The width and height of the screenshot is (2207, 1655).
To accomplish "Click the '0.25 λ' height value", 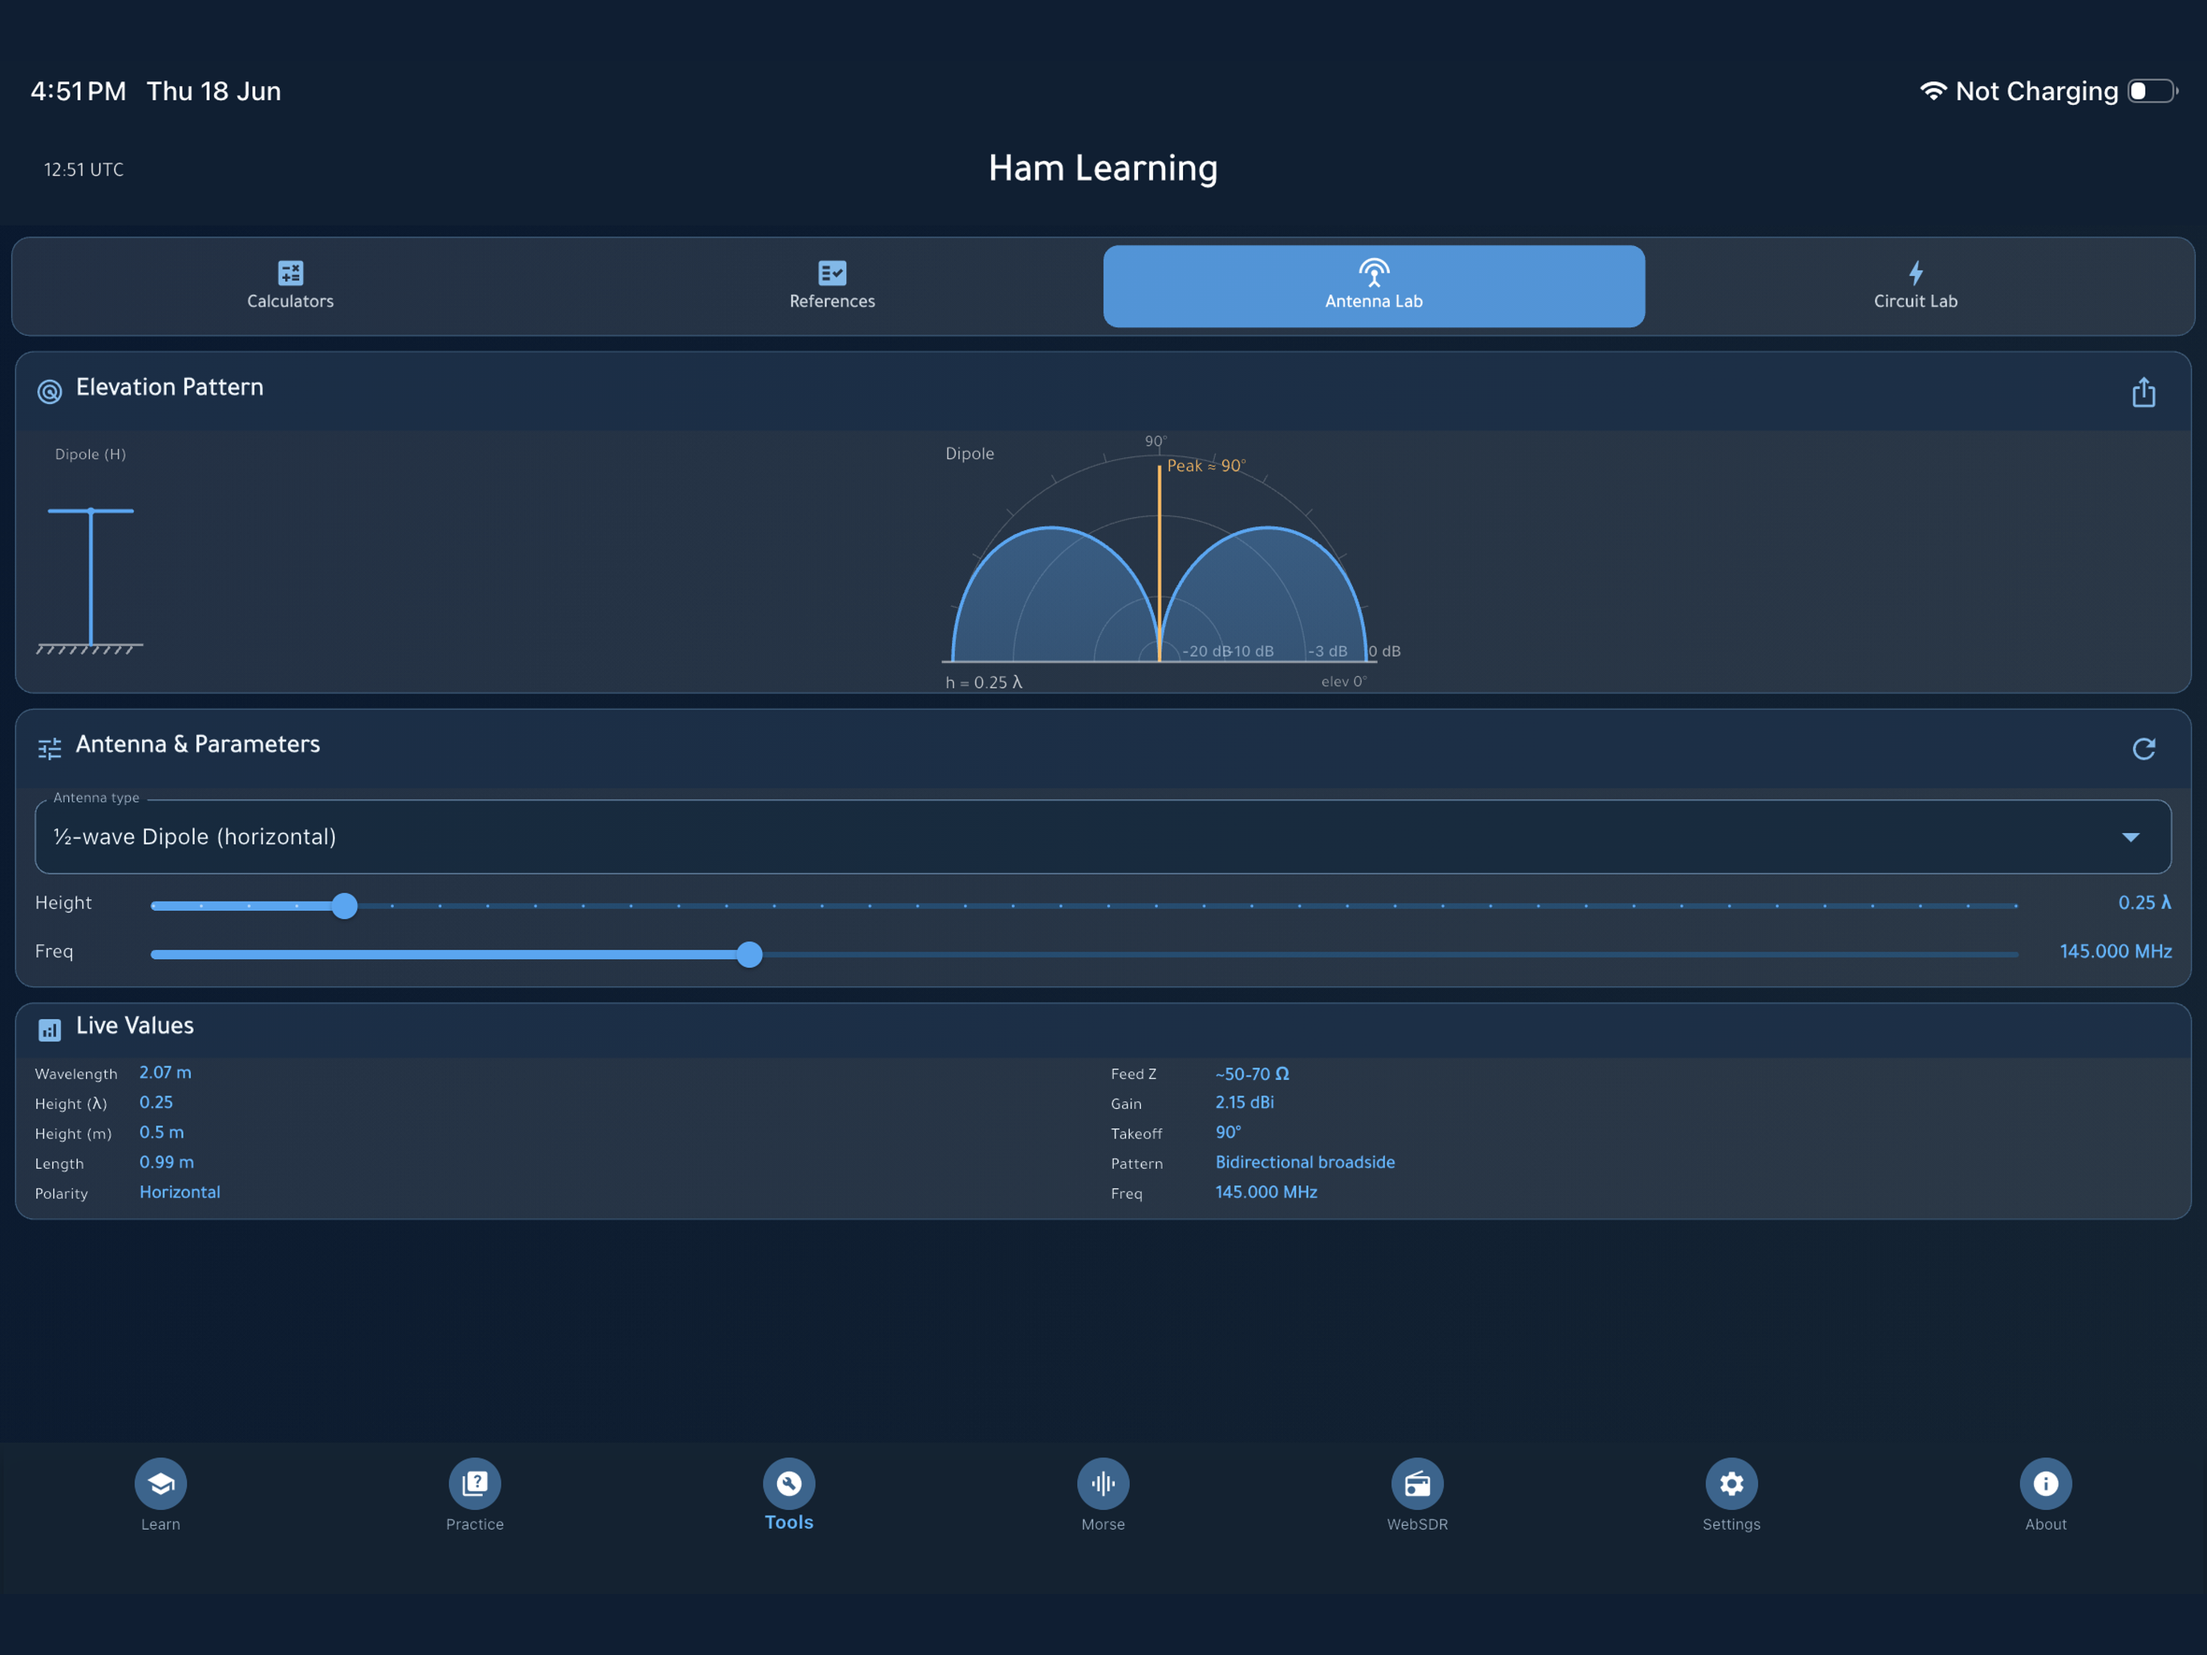I will coord(2144,903).
